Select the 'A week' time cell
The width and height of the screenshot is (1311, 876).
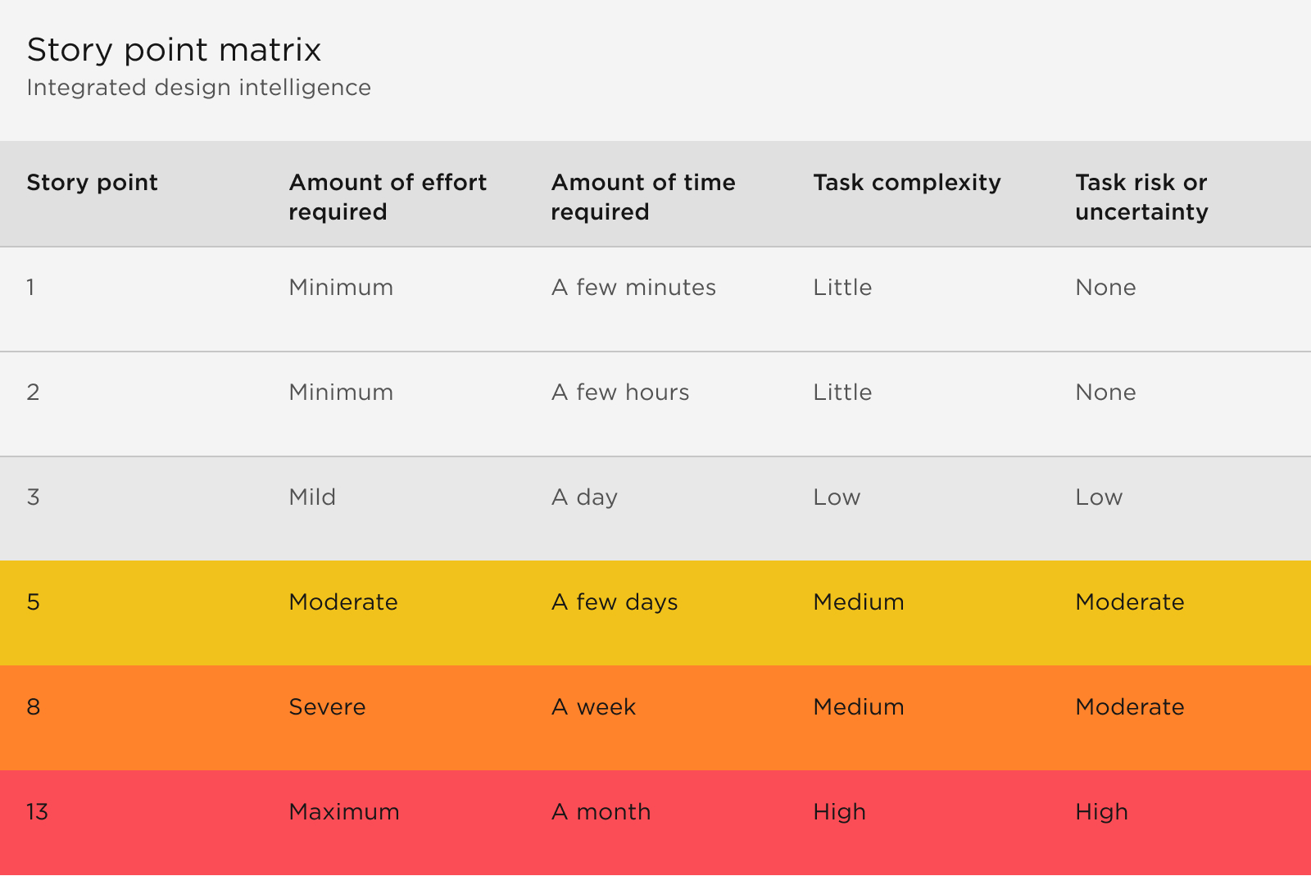593,707
